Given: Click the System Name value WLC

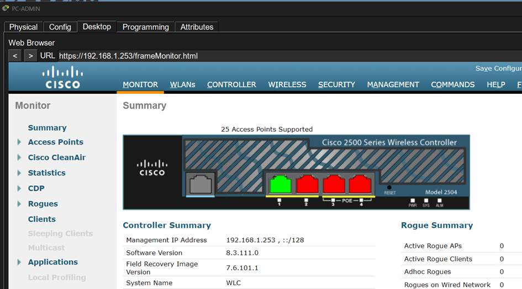Looking at the screenshot, I should coord(233,283).
